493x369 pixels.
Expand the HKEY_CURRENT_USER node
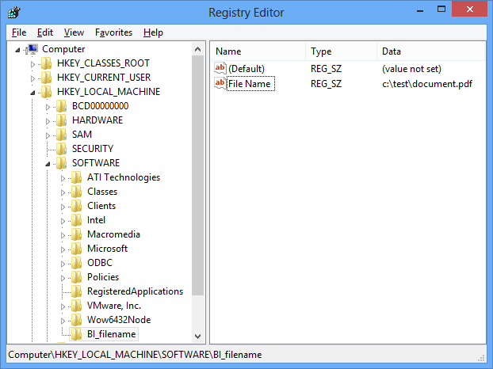click(32, 78)
